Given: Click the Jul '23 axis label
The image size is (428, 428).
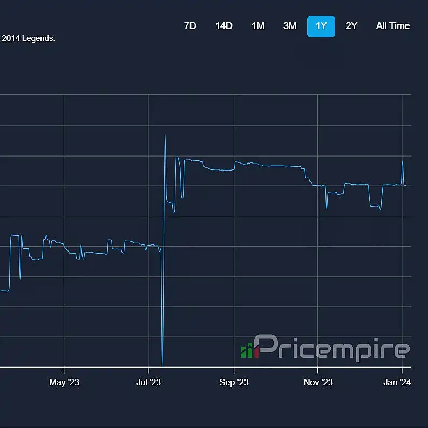Looking at the screenshot, I should (x=148, y=382).
